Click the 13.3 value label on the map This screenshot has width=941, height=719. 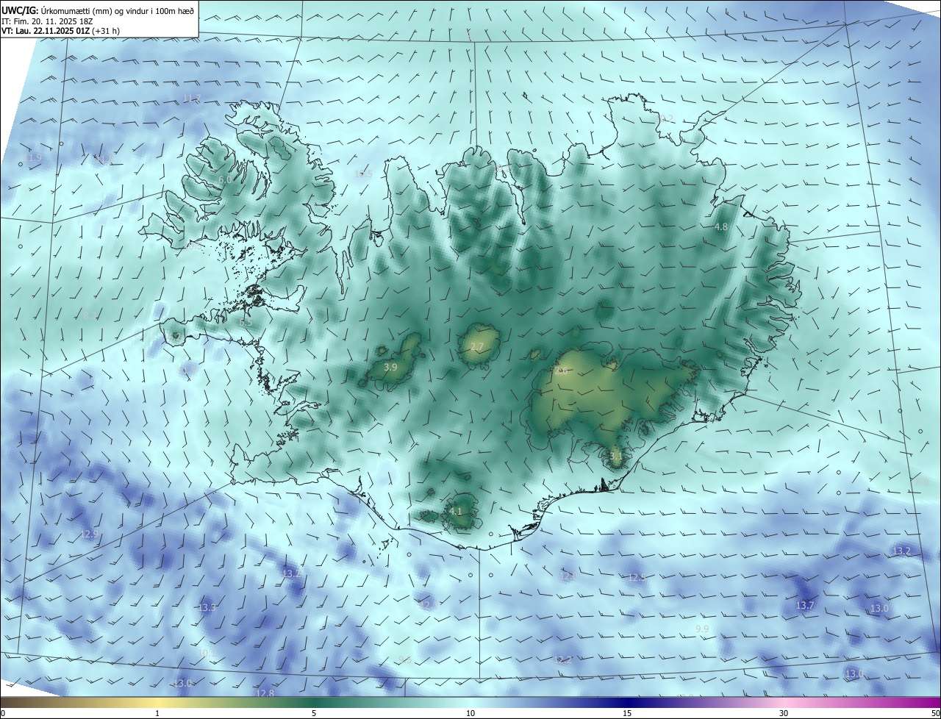click(x=207, y=607)
